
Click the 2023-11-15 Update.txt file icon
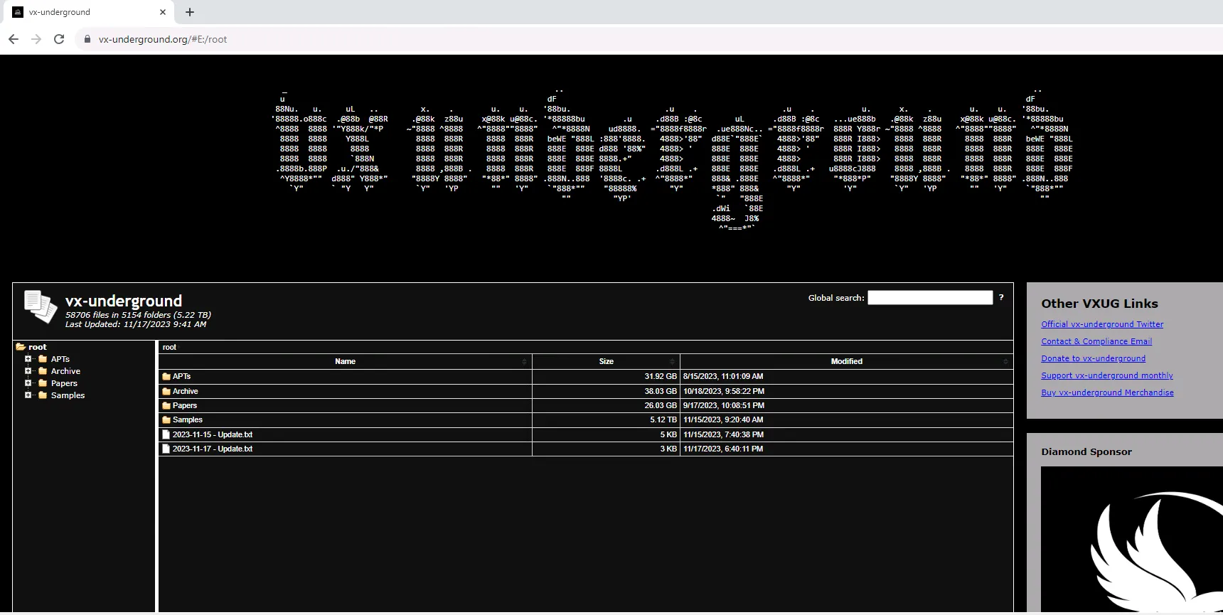pyautogui.click(x=166, y=434)
